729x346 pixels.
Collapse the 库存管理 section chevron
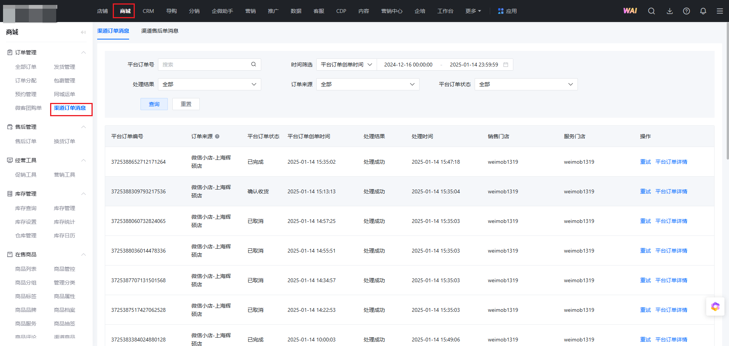[x=84, y=194]
